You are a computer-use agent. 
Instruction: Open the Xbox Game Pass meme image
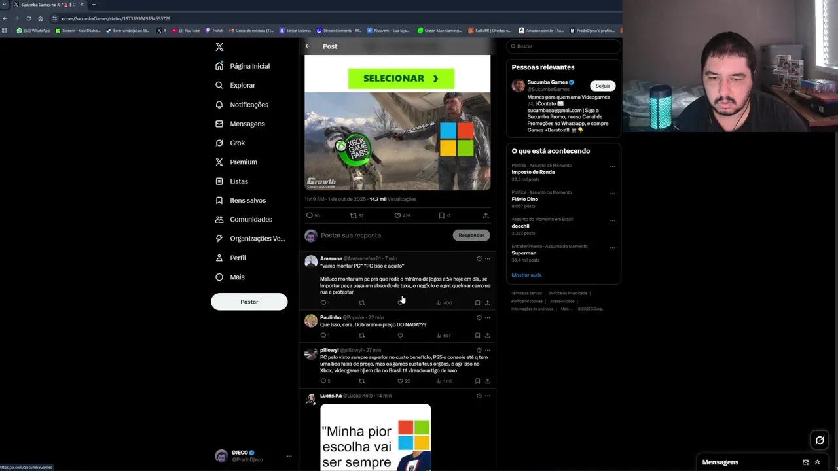(x=397, y=141)
